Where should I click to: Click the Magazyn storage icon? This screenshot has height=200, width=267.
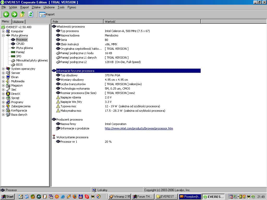8,85
